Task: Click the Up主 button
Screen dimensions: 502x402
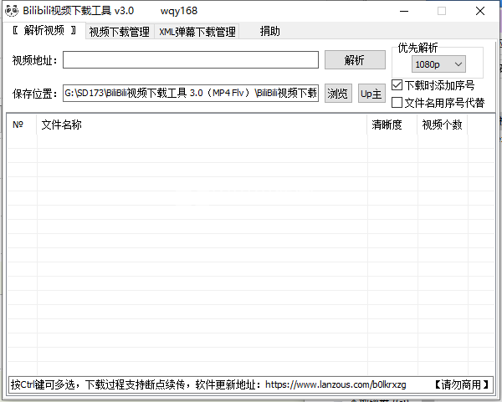Action: click(371, 94)
